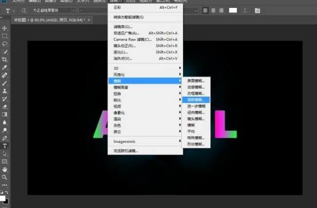Select the Pen tool
This screenshot has height=208, width=317.
coord(4,138)
